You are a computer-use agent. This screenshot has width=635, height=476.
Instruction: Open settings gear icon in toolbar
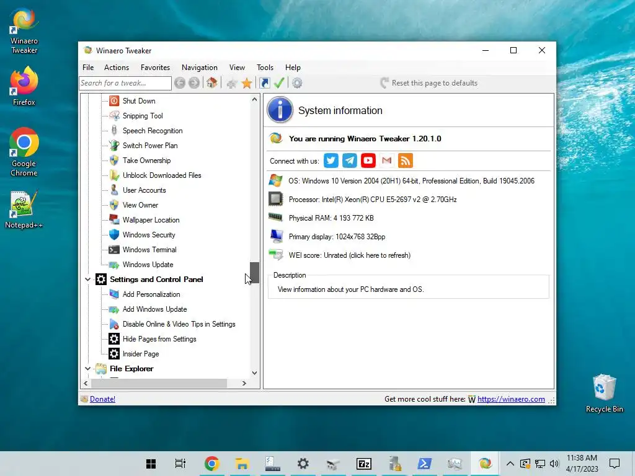(x=297, y=83)
